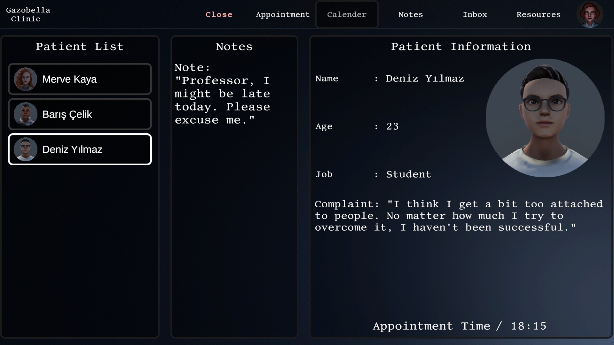This screenshot has width=614, height=345.
Task: Select patient Merve Kaya
Action: tap(80, 79)
